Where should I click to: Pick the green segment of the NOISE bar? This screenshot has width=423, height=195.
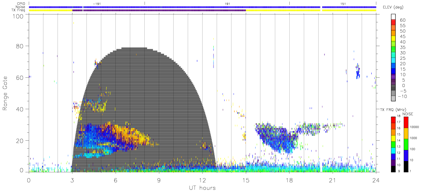pyautogui.click(x=406, y=144)
